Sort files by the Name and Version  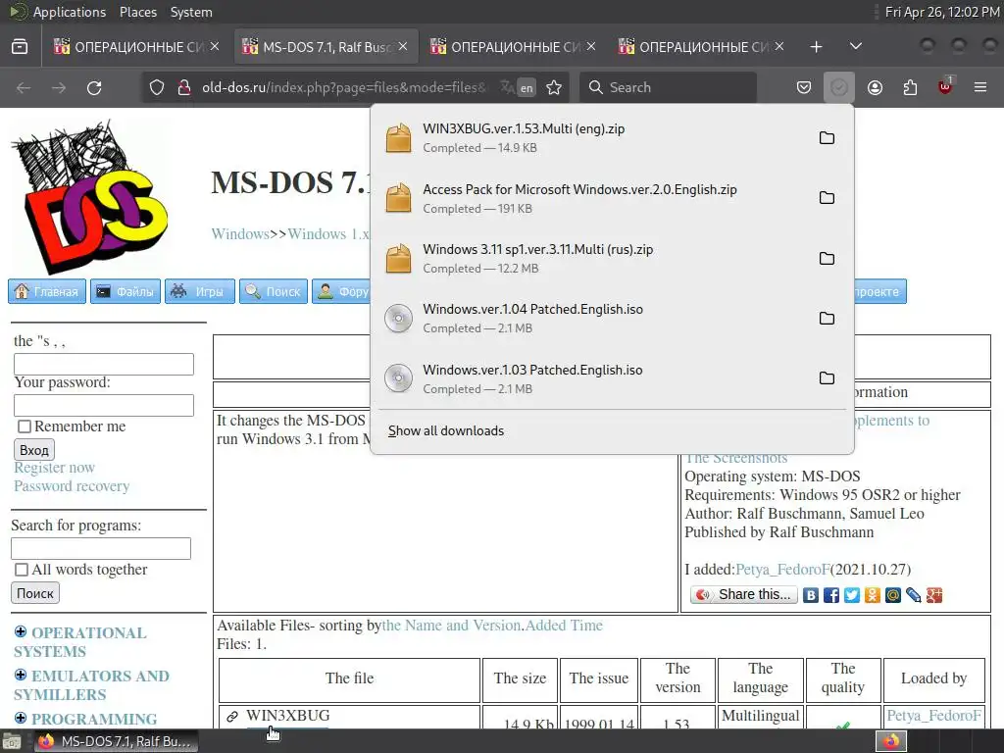pyautogui.click(x=451, y=625)
